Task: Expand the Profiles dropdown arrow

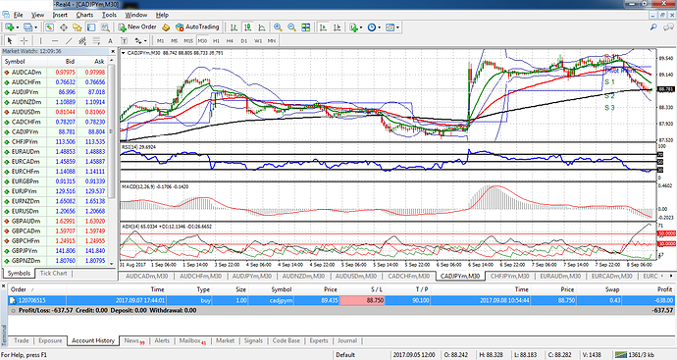Action: (36, 27)
